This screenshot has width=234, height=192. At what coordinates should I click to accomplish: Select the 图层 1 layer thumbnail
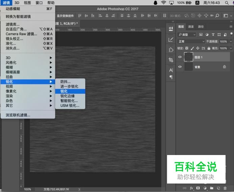click(188, 57)
